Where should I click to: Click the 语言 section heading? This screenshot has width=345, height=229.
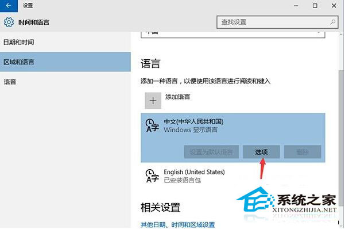click(150, 64)
